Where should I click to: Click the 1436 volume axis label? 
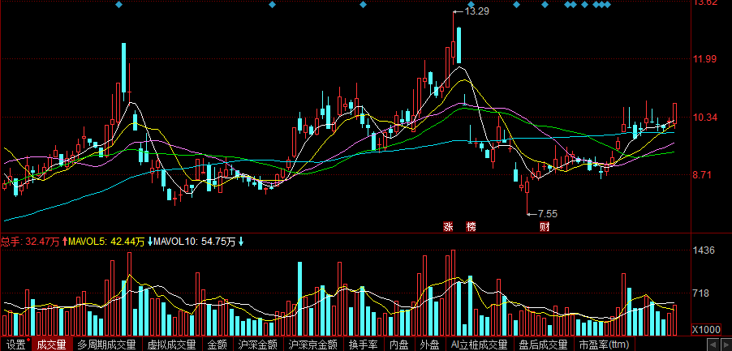tap(704, 250)
